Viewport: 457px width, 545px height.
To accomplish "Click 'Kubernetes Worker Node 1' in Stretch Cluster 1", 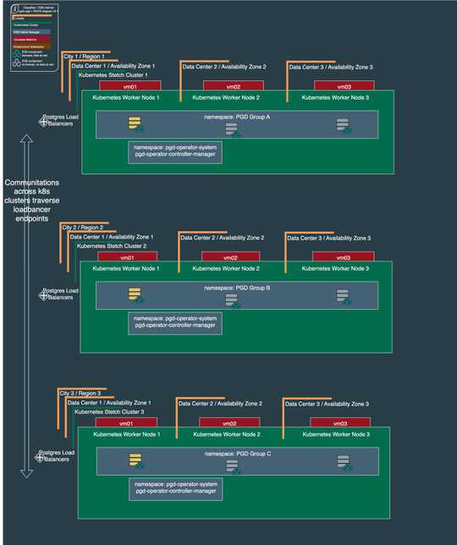I will click(126, 97).
